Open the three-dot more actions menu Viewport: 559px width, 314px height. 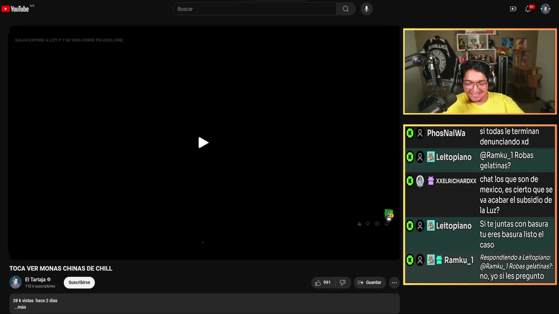394,283
